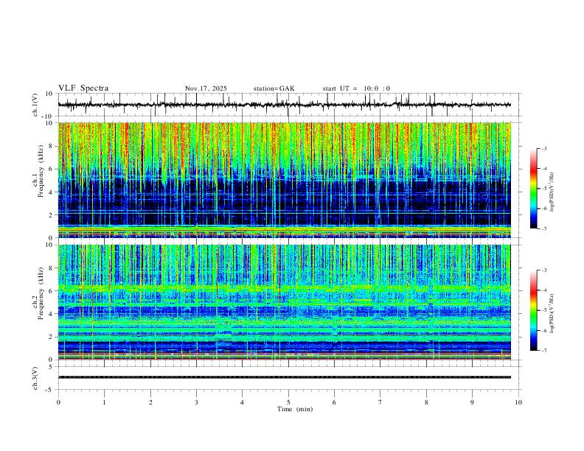The image size is (584, 451).
Task: Click time axis tick label "5"
Action: pos(288,402)
